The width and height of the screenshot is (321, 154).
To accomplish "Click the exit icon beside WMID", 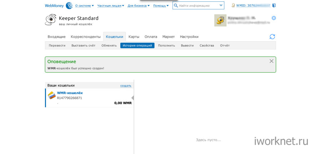I will click(x=274, y=5).
